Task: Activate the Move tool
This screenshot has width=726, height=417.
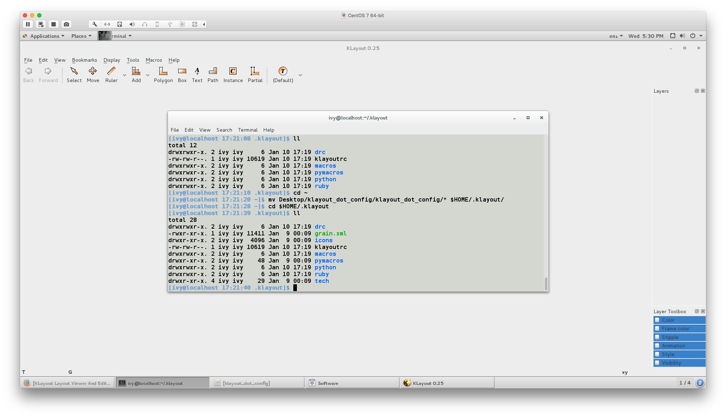Action: click(93, 75)
